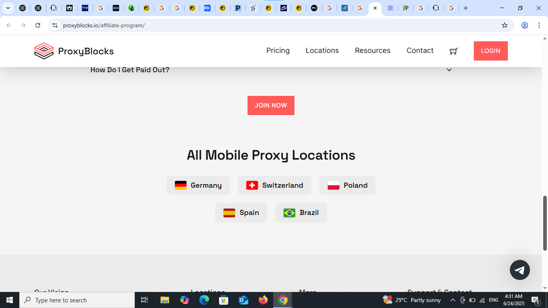Open a new browser tab
This screenshot has height=308, width=548.
click(x=465, y=8)
